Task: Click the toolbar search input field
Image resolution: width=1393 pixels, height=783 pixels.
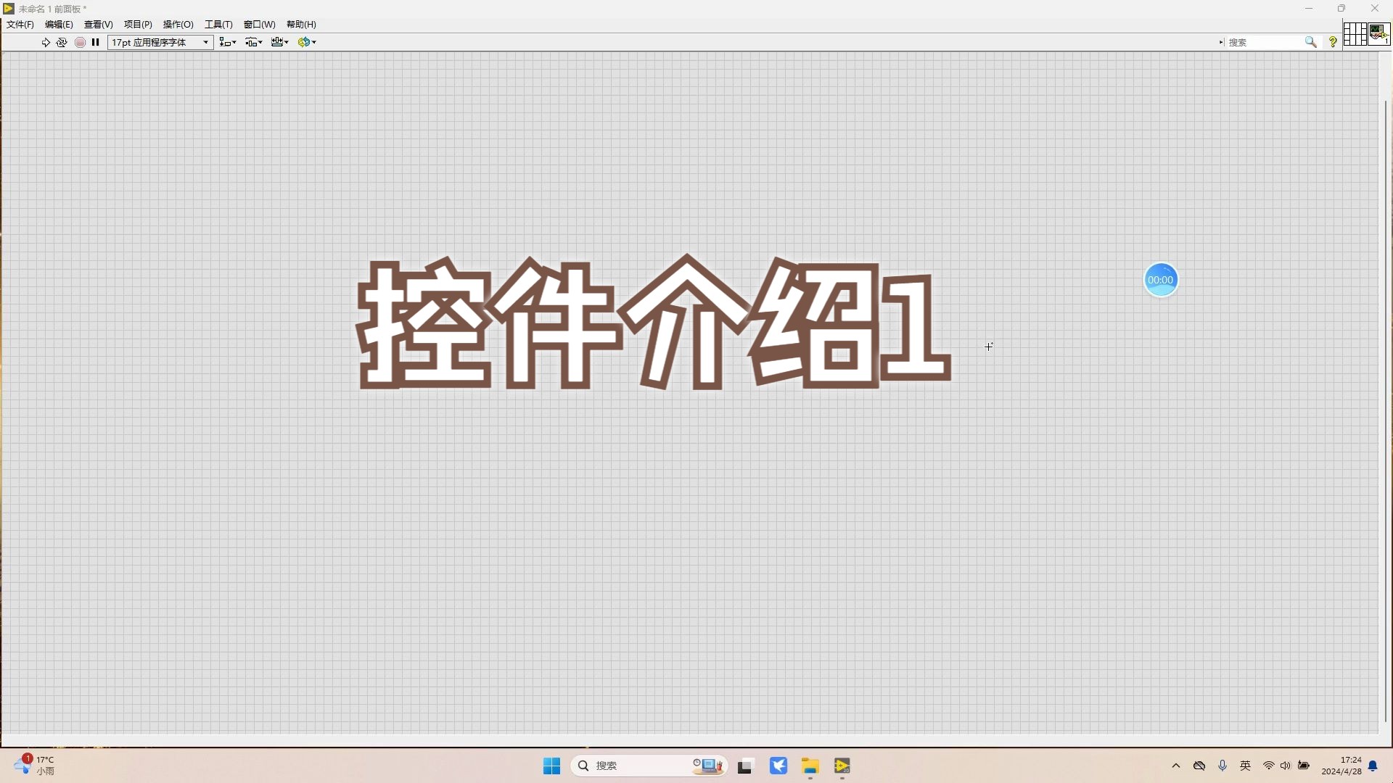Action: [x=1264, y=42]
